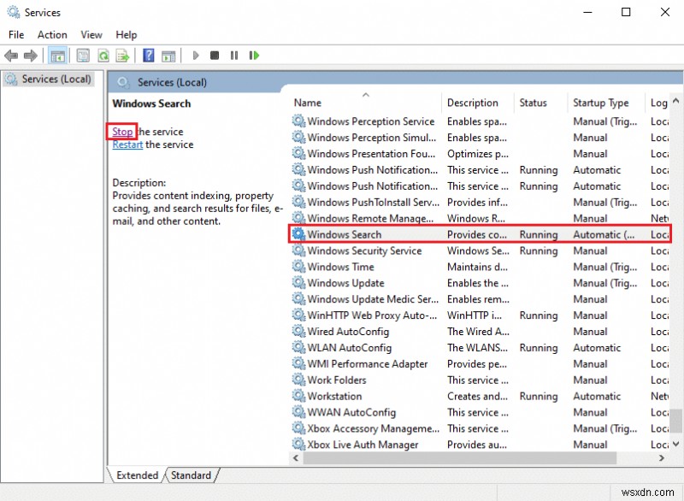Select the Windows Update Medic Ser... row
Screen dimensions: 684x501
coord(480,299)
